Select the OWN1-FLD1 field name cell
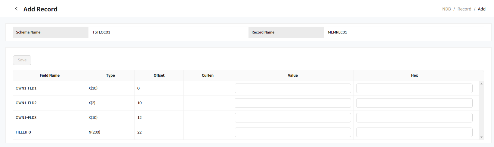 pos(26,88)
